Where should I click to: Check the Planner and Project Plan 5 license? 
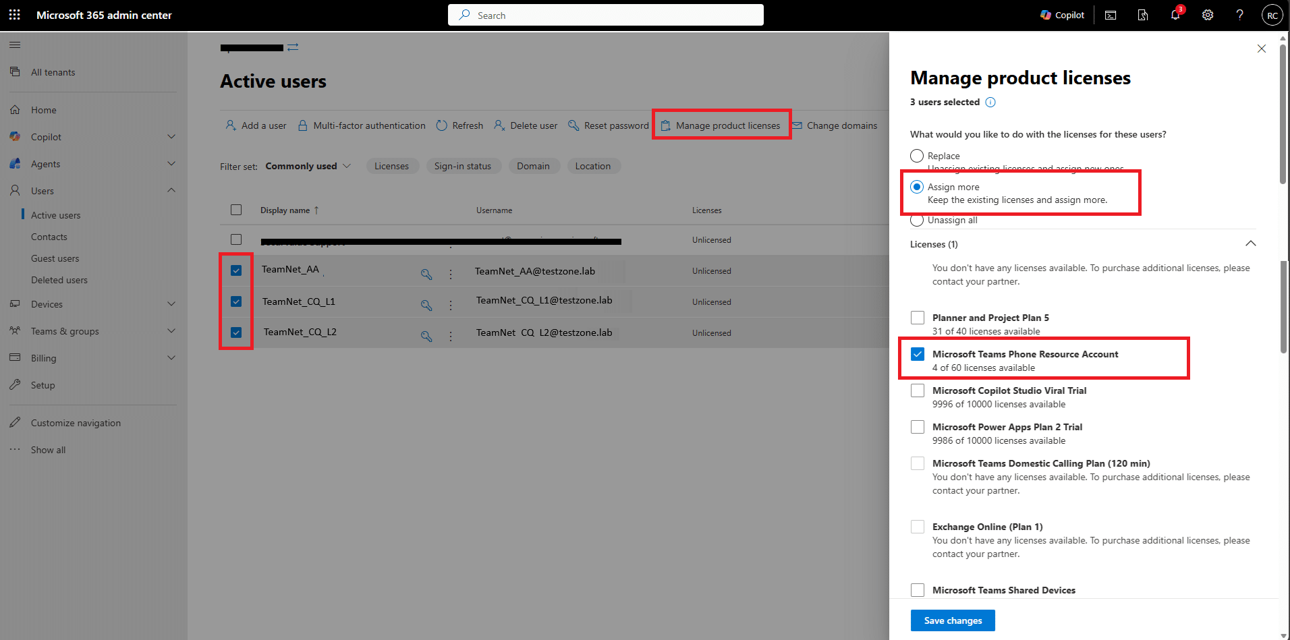tap(918, 318)
